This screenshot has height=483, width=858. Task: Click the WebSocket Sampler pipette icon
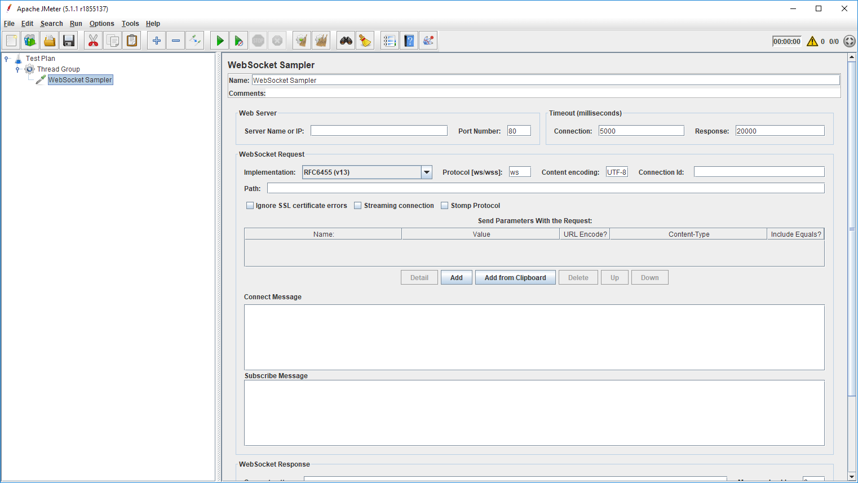point(41,80)
